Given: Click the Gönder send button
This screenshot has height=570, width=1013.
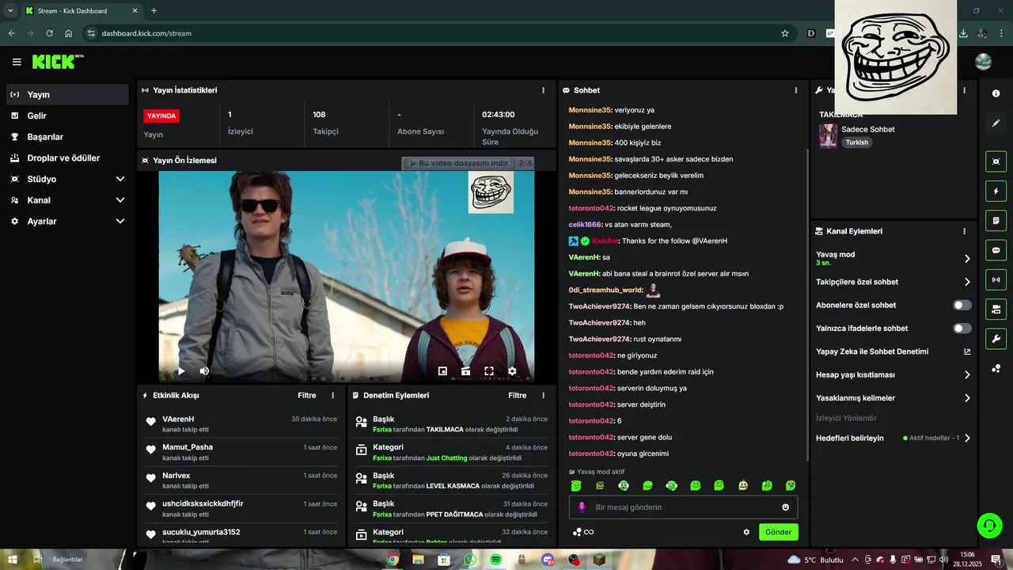Looking at the screenshot, I should 778,532.
